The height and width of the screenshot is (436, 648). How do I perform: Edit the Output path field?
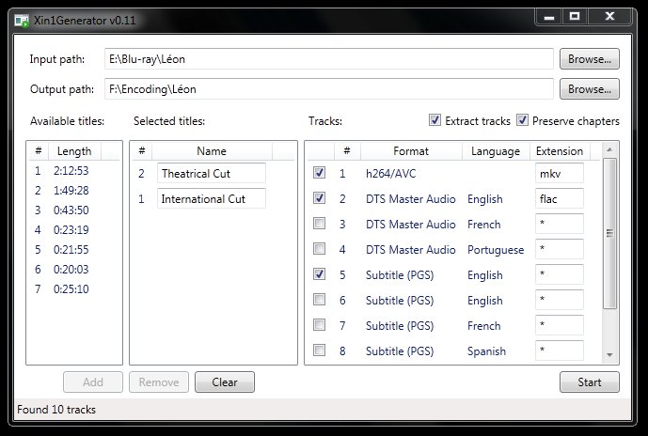coord(328,89)
